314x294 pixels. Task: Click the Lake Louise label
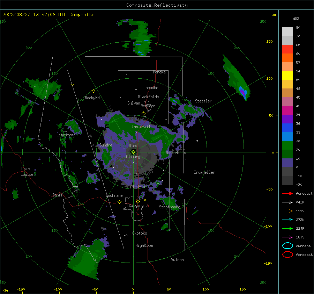[x=27, y=172]
